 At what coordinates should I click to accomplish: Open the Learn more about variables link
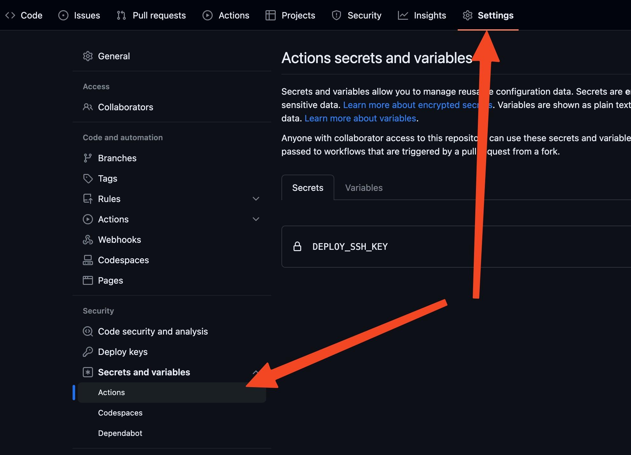click(x=360, y=119)
